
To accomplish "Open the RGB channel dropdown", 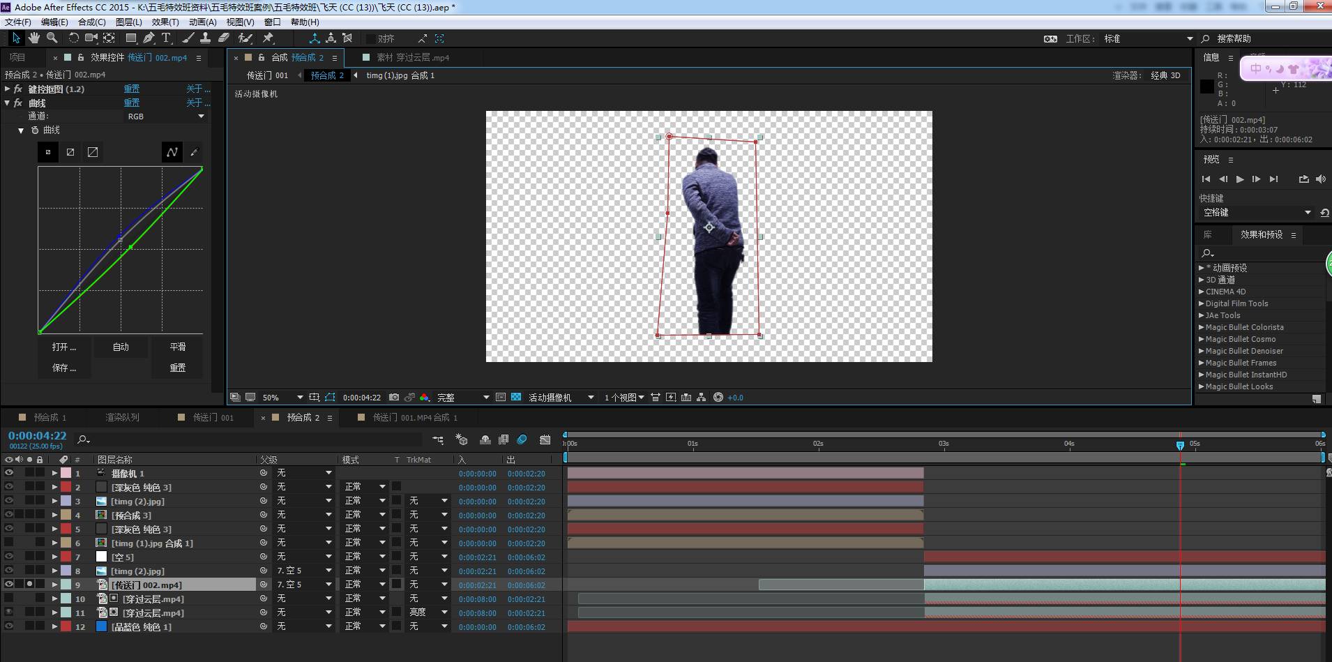I will click(165, 116).
